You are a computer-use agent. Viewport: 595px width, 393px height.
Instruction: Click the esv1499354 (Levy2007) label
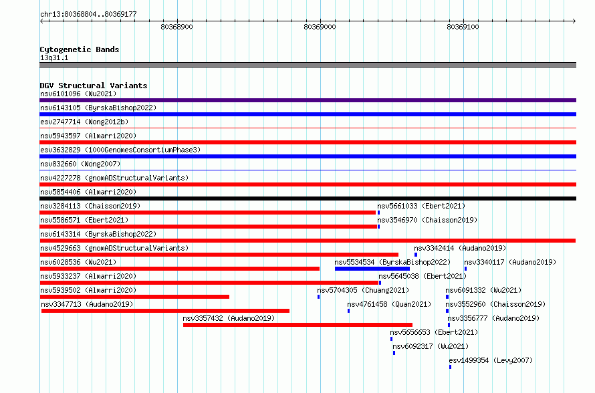click(x=491, y=360)
